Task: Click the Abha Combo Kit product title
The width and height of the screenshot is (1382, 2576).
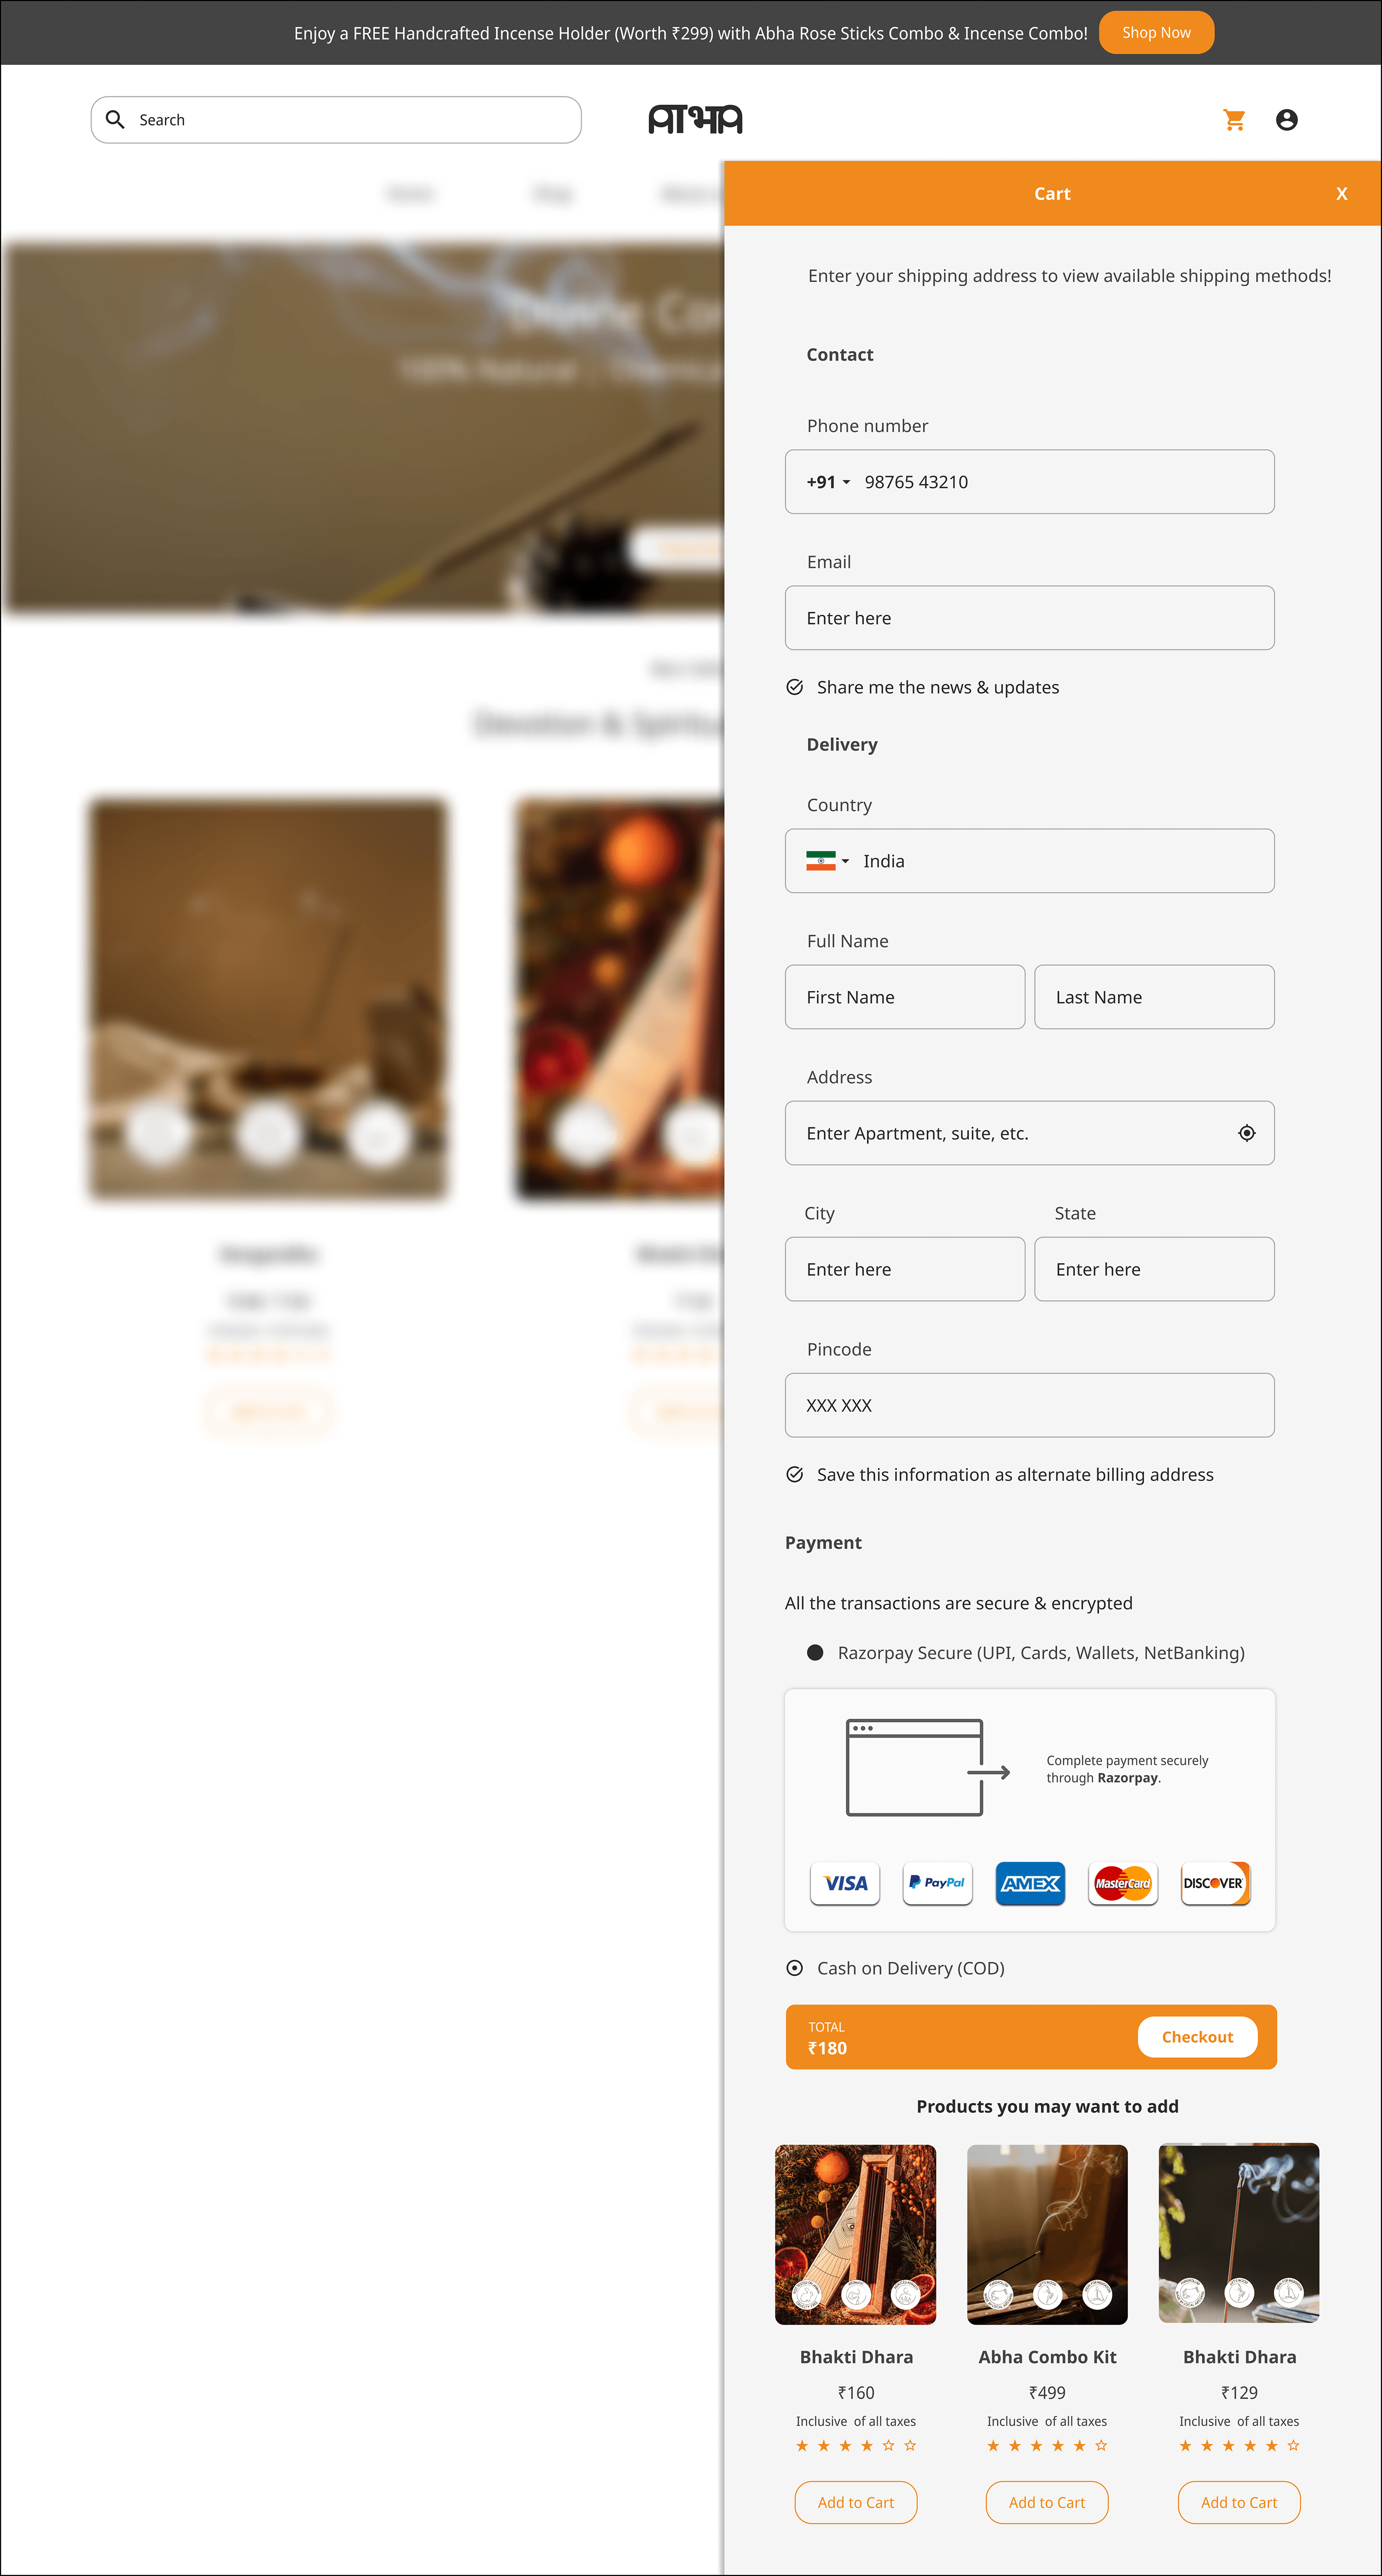Action: (1046, 2357)
